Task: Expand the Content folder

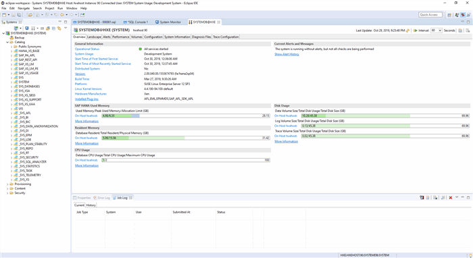Action: (x=7, y=188)
